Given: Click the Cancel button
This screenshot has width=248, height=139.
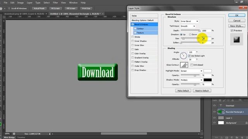Looking at the screenshot, I should click(237, 20).
